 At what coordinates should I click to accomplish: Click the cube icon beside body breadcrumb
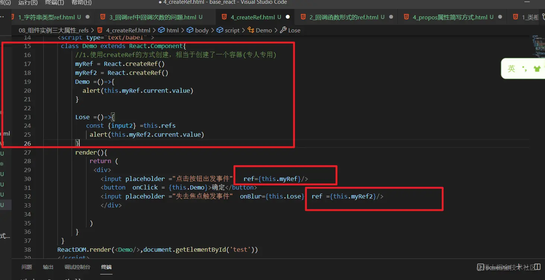pyautogui.click(x=190, y=30)
